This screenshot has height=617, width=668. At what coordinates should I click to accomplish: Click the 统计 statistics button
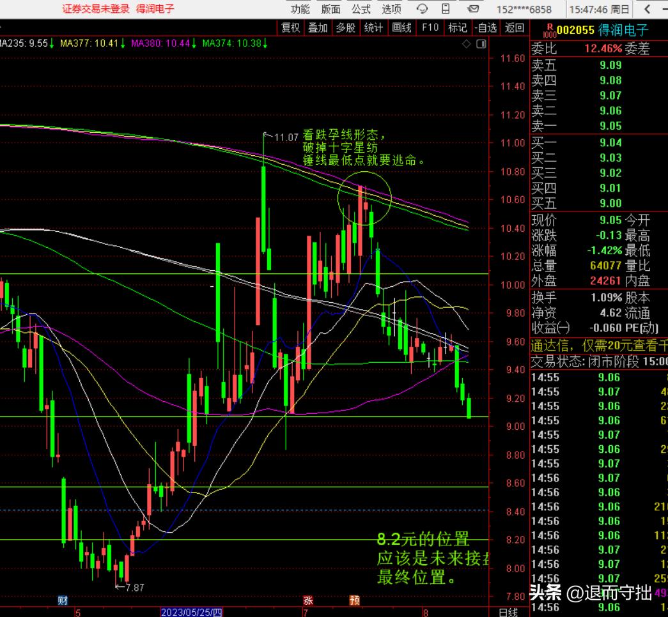(373, 28)
